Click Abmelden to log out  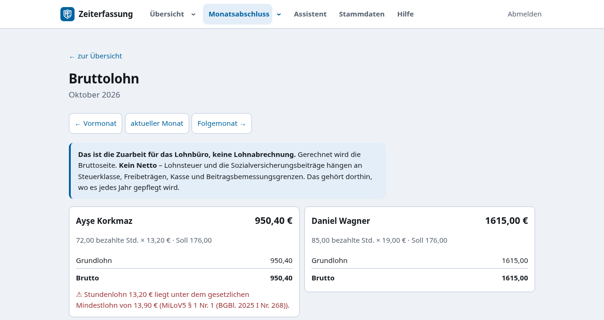tap(524, 14)
